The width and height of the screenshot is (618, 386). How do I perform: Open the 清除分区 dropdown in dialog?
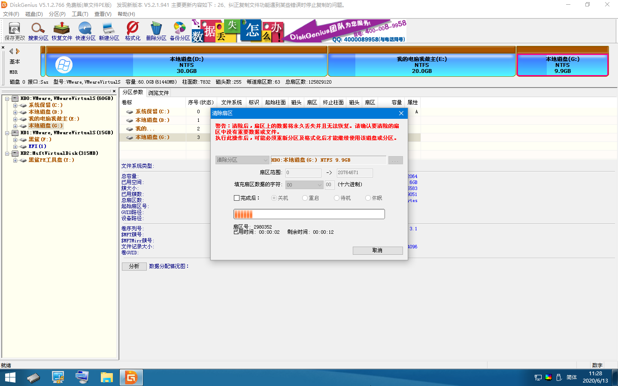point(242,160)
